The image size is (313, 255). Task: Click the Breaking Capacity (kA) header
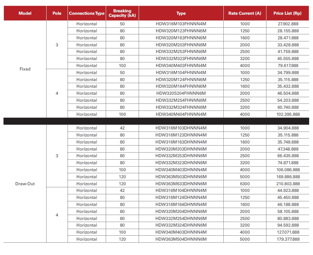(122, 13)
